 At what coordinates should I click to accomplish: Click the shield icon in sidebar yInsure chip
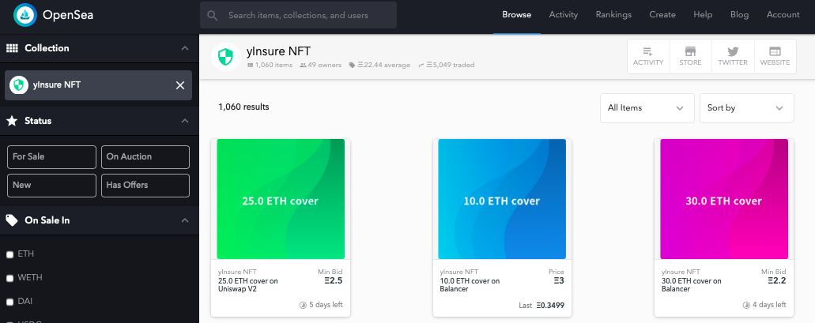pos(19,85)
